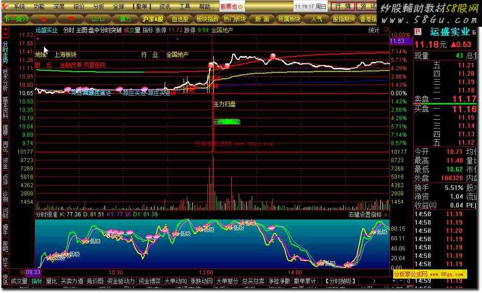
Task: Click the red up-arrow toolbar button
Action: 43,19
